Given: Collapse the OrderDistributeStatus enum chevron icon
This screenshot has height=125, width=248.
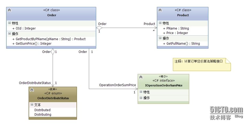Looking at the screenshot, I should pyautogui.click(x=32, y=90).
